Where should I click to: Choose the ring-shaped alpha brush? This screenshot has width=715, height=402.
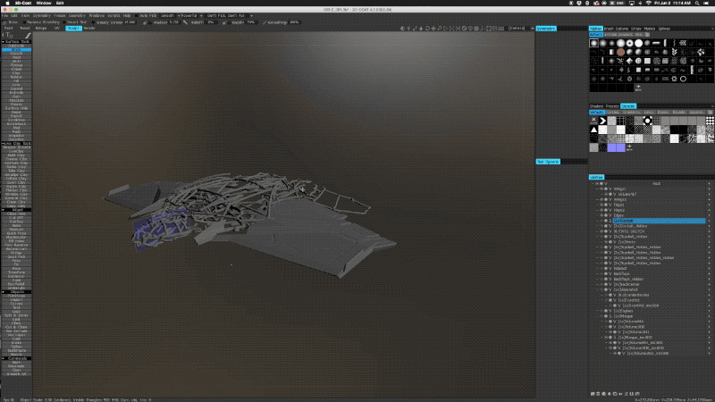(683, 79)
